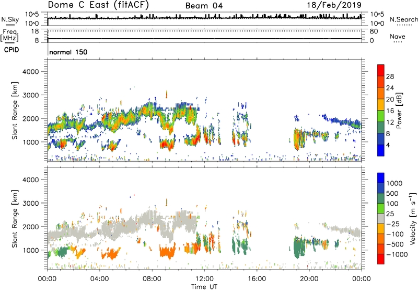The width and height of the screenshot is (418, 290).
Task: Click the green velocity patch near 19:00
Action: tap(299, 247)
